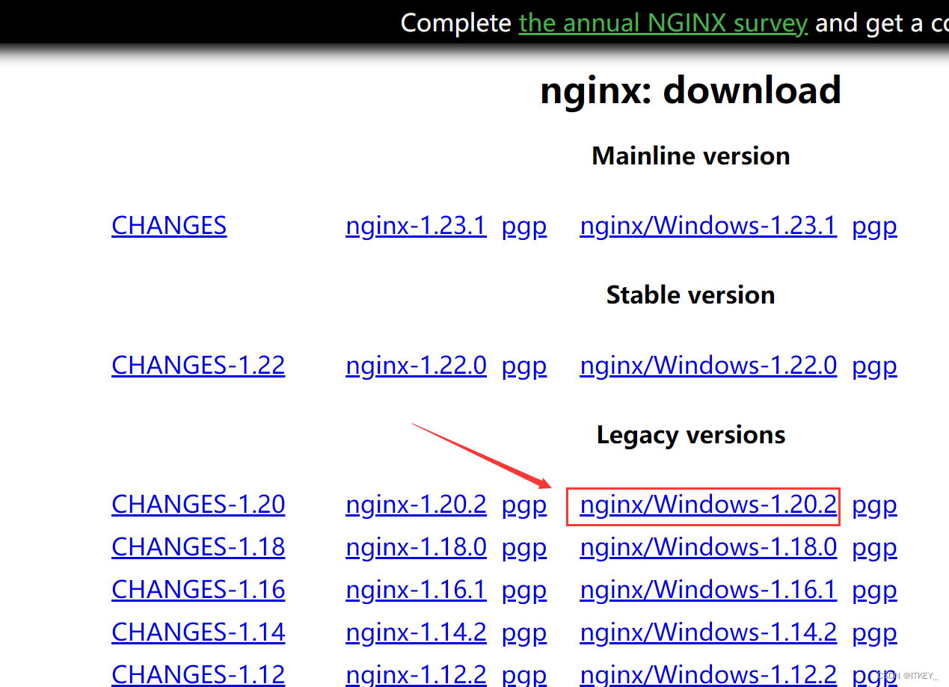Open pgp signature next to nginx/Windows-1.14.2

click(x=874, y=633)
